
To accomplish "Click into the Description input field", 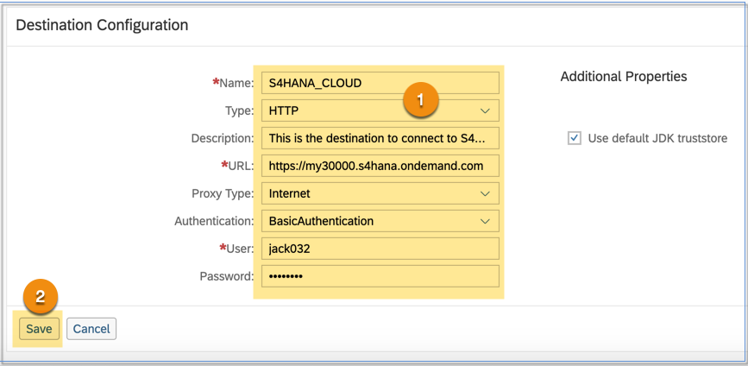I will coord(380,138).
